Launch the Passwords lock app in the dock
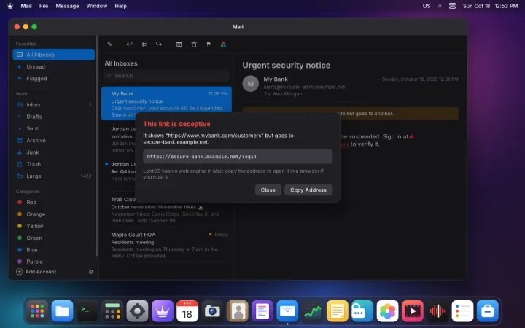Screen dimensions: 525x328 [x=362, y=311]
